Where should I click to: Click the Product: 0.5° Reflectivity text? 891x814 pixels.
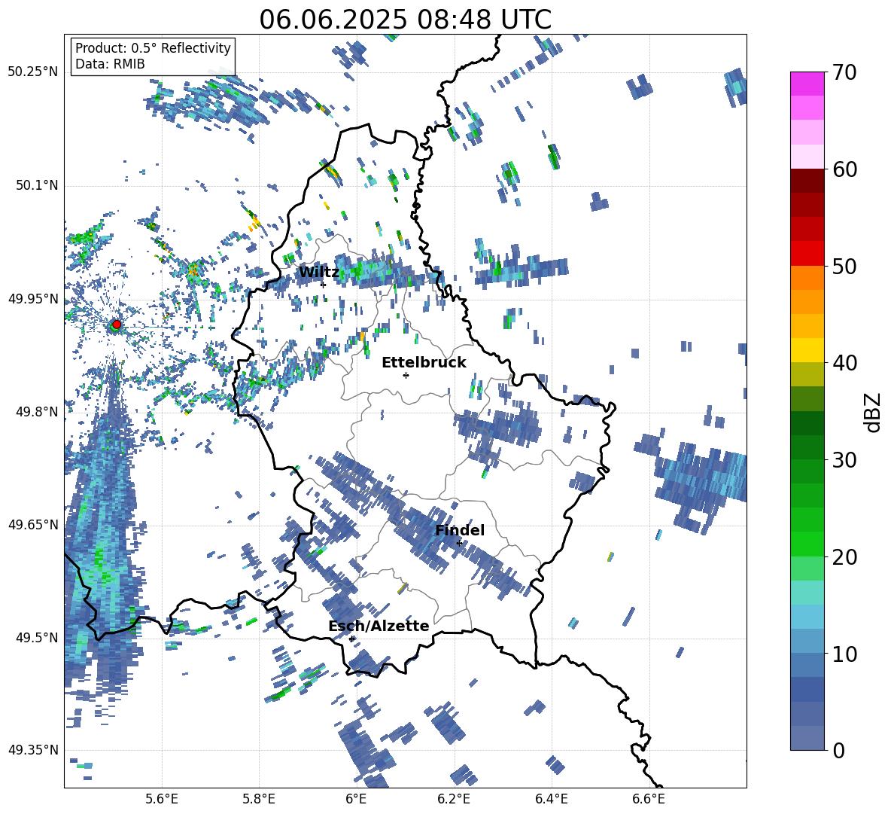point(153,47)
